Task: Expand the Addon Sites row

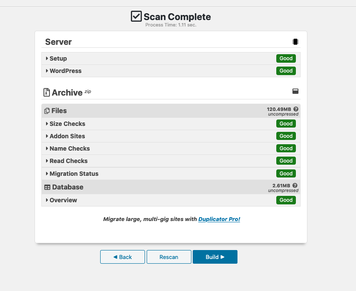Action: click(x=171, y=136)
